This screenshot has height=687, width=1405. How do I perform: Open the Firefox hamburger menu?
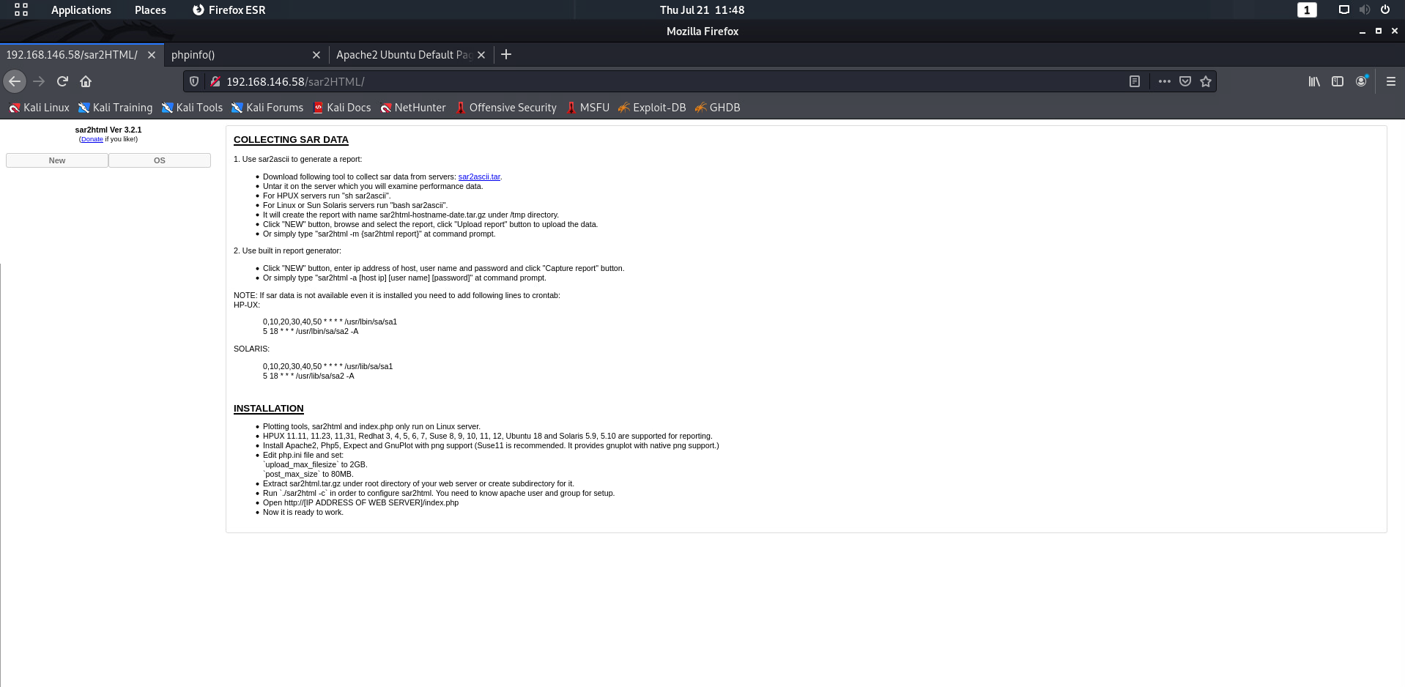[1390, 81]
